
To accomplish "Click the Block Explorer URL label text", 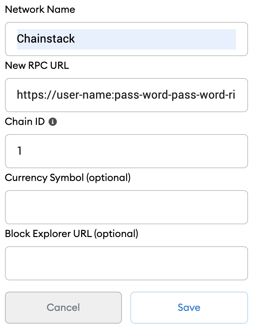I will pos(48,234).
